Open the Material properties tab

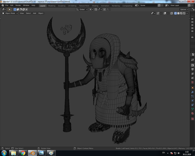pyautogui.click(x=192, y=113)
